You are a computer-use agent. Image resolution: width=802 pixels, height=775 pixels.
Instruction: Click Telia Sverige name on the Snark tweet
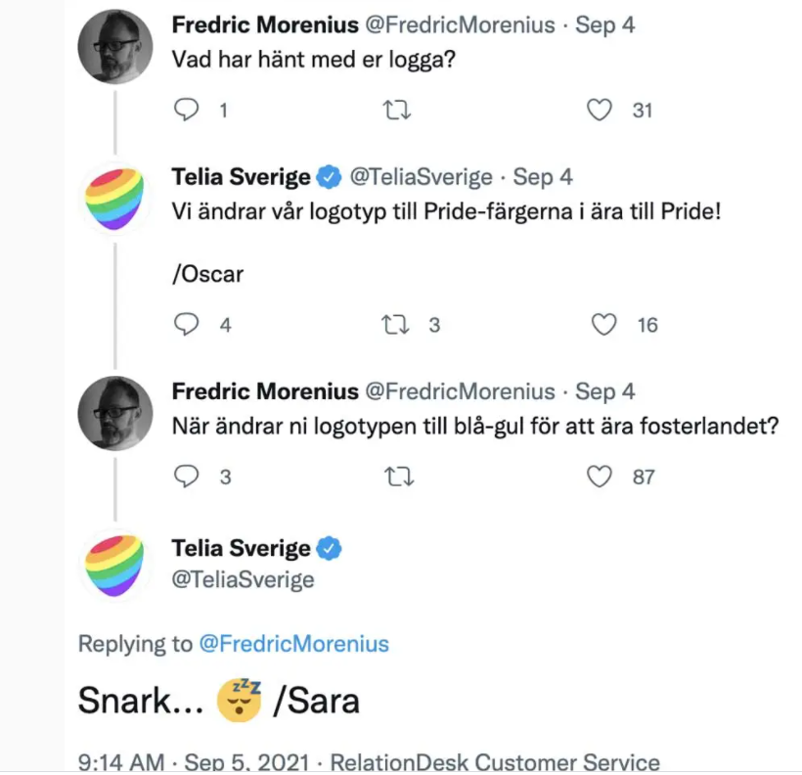(241, 549)
